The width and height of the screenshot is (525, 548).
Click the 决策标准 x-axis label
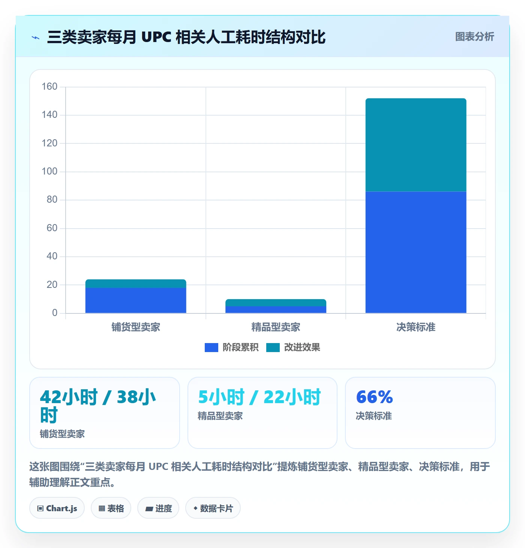pyautogui.click(x=416, y=327)
